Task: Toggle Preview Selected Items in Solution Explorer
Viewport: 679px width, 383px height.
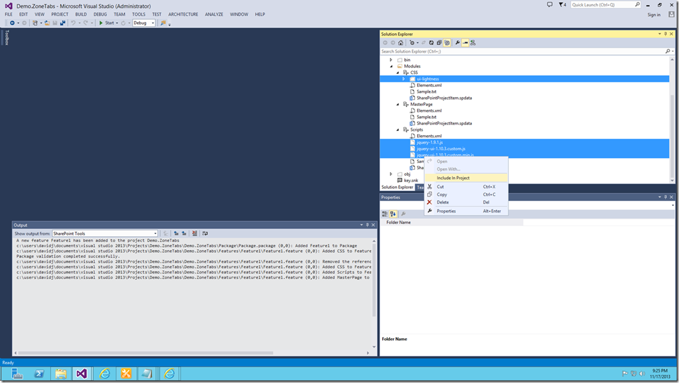Action: 465,43
